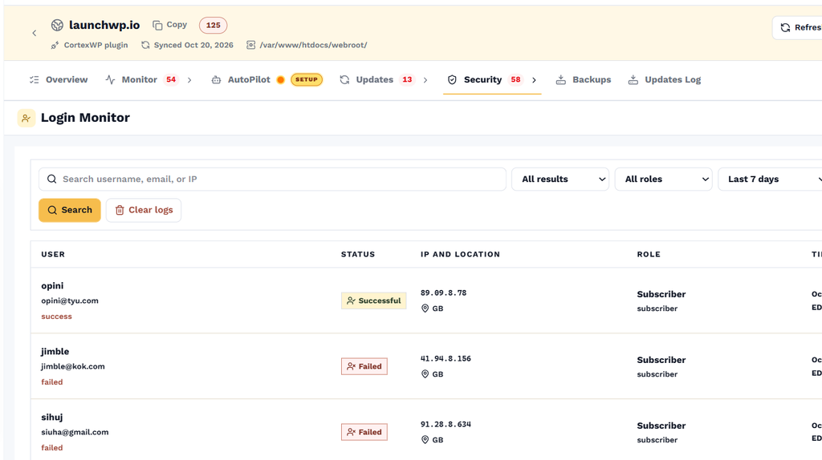Click the Refresh button
Image resolution: width=822 pixels, height=460 pixels.
pos(797,28)
